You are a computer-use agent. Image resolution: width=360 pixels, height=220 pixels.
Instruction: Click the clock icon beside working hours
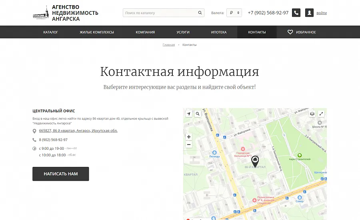click(x=34, y=149)
